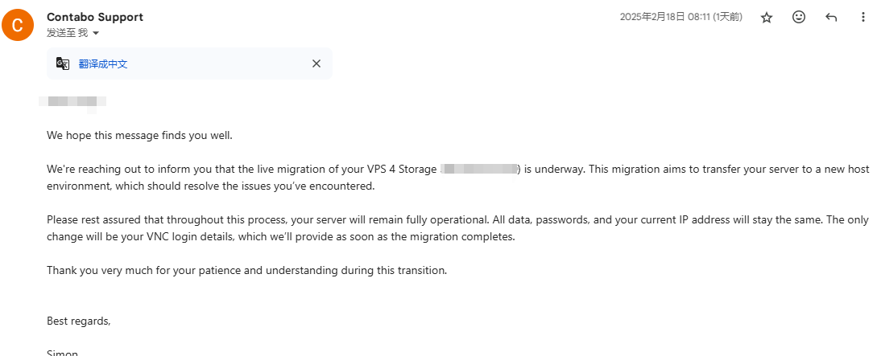Click the "Thank you very much" paragraph

point(246,271)
